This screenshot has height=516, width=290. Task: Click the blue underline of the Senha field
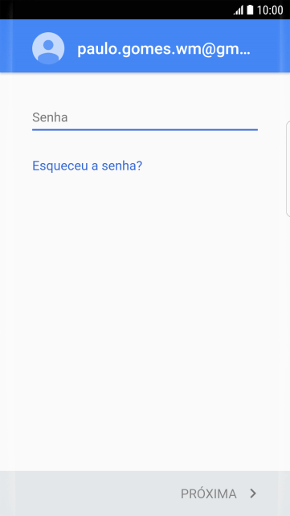tap(145, 129)
